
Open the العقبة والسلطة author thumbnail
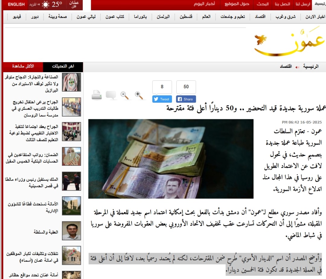tap(72, 231)
